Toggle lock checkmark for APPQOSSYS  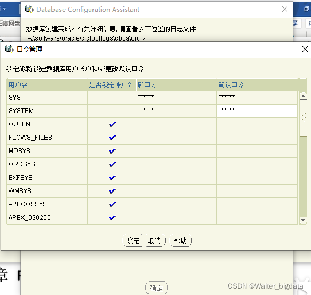[112, 204]
